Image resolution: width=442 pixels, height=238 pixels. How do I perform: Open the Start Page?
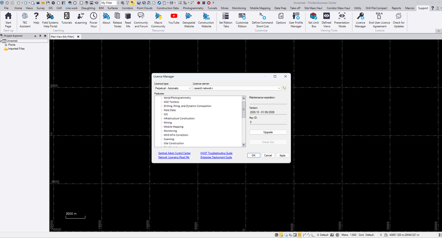[8, 20]
